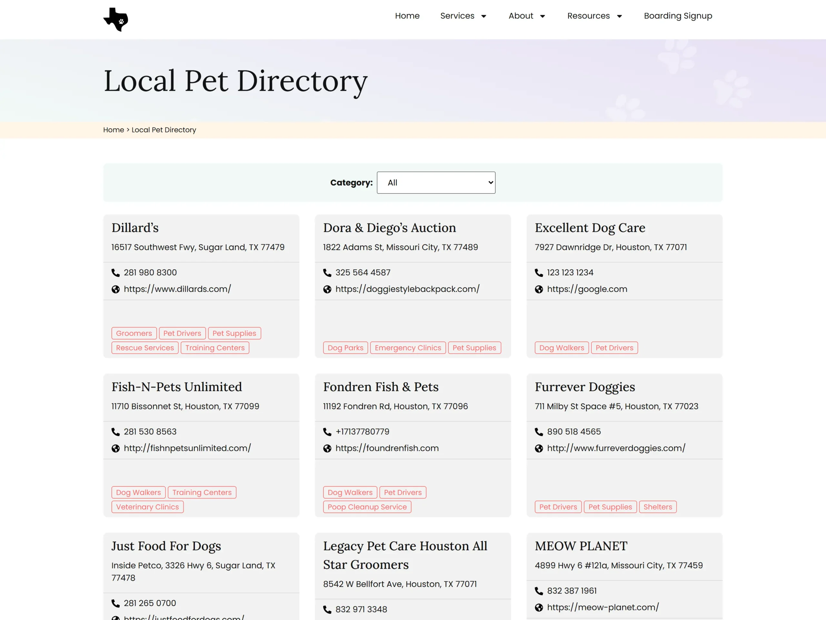Open Boarding Signup nav item
Viewport: 826px width, 620px height.
pos(678,16)
